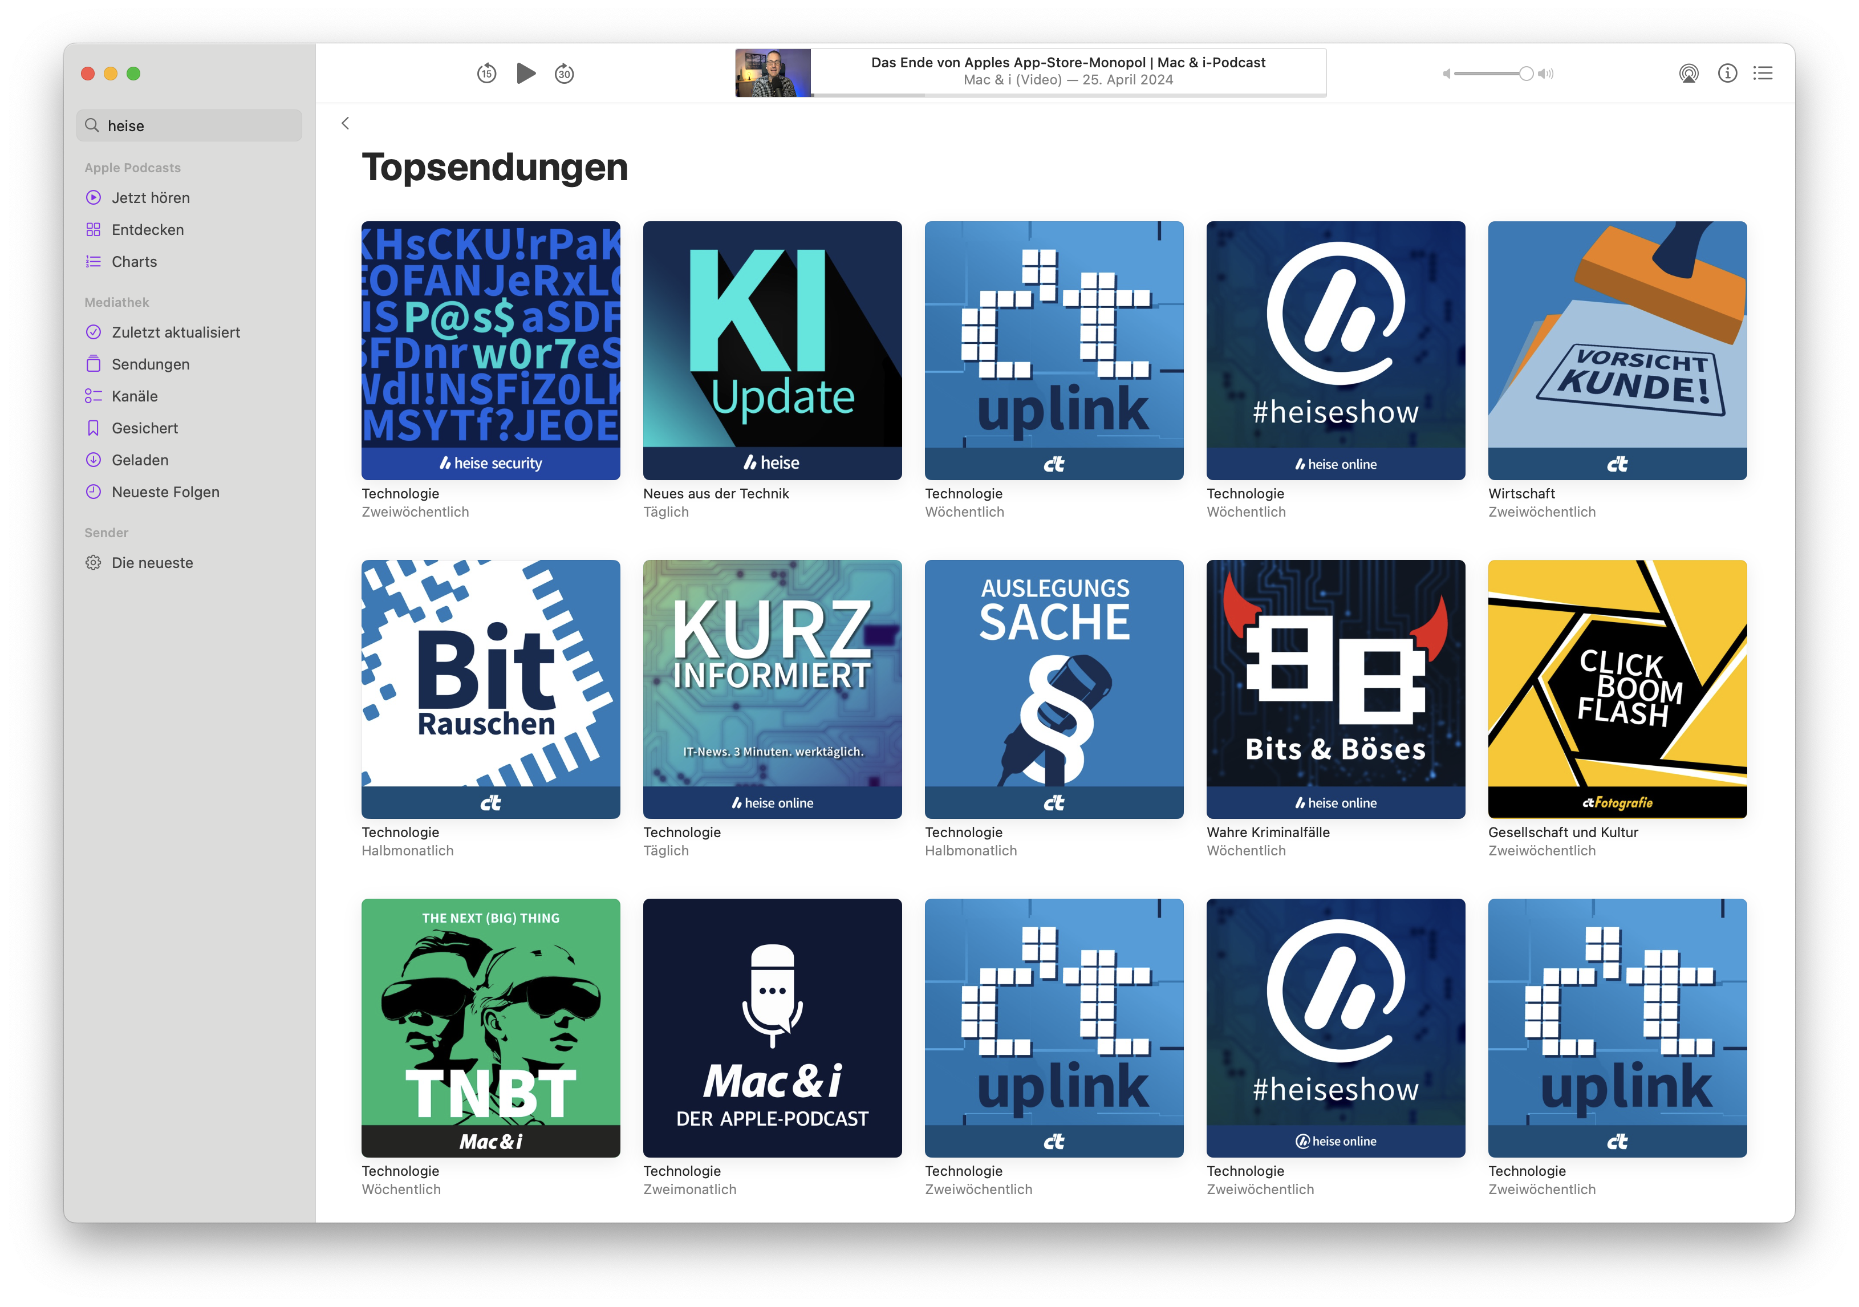Open the KI Update podcast
Screen dimensions: 1859x1307
[x=772, y=350]
